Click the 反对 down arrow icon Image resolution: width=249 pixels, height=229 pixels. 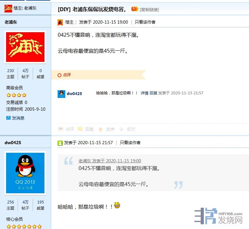(x=121, y=129)
